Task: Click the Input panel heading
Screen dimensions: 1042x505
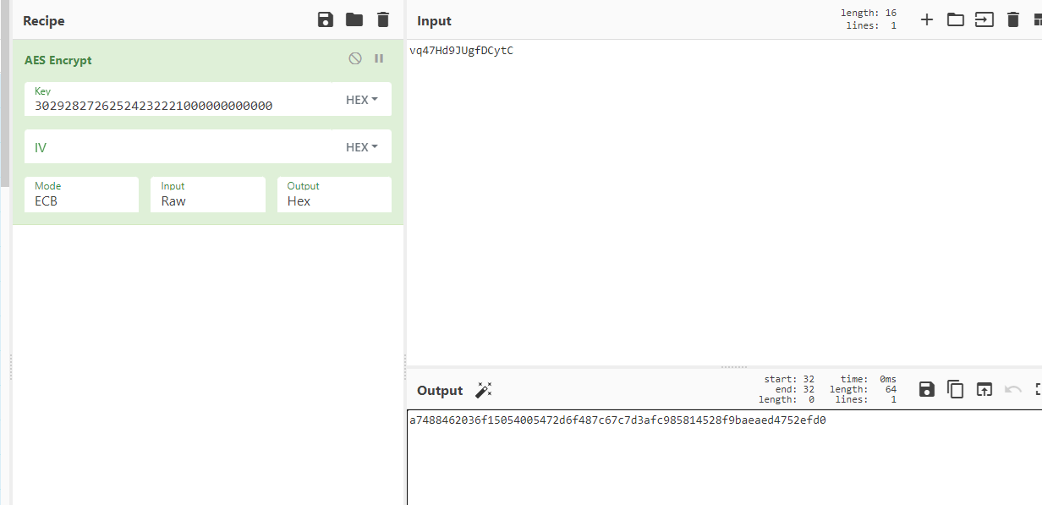Action: (435, 20)
